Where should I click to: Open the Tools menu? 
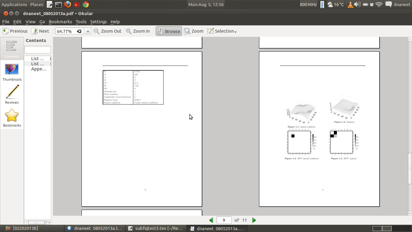pos(81,22)
